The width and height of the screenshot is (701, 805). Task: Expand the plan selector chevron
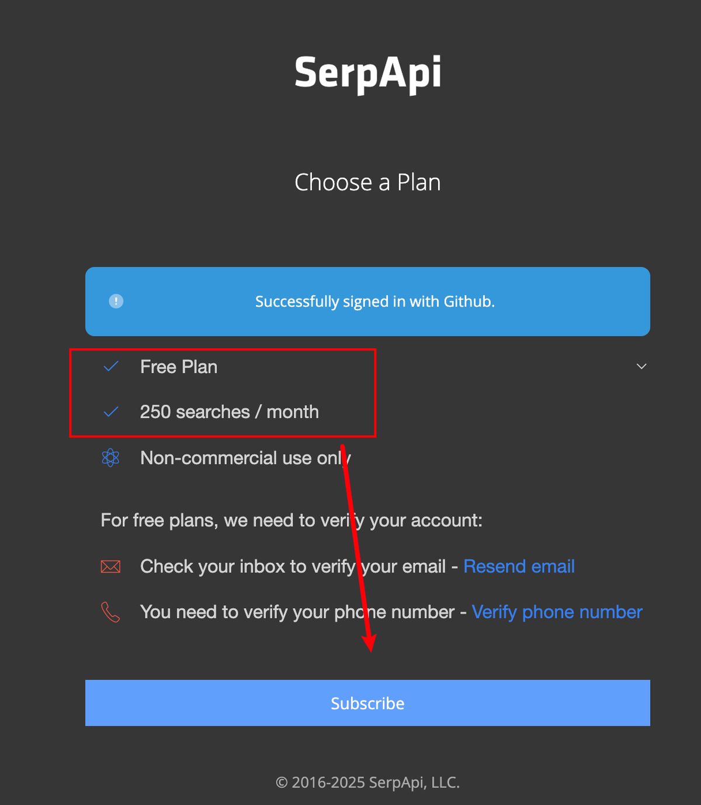[x=641, y=366]
